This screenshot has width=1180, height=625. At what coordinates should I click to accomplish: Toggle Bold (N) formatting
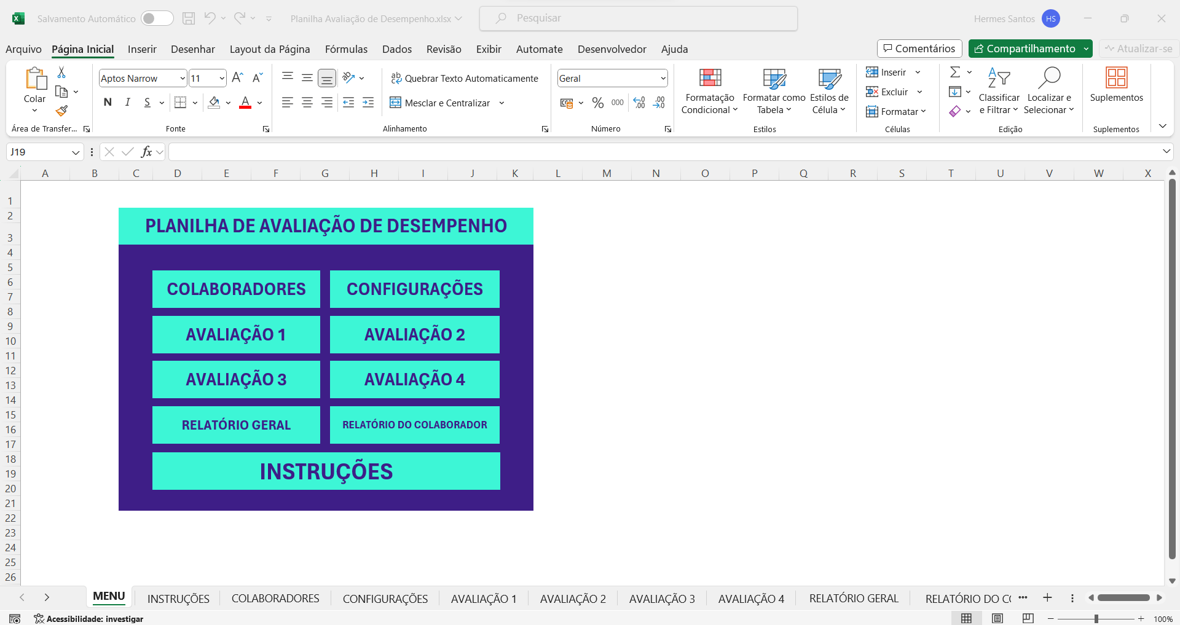[108, 103]
